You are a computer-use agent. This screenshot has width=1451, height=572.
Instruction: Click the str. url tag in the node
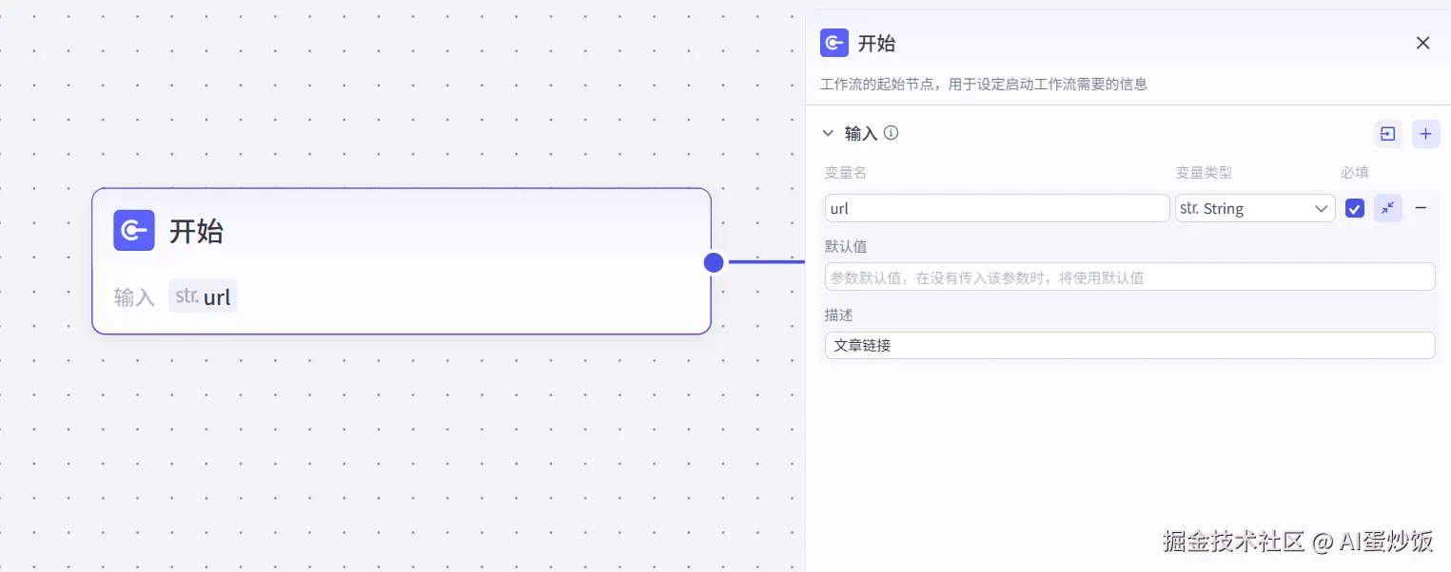[203, 296]
